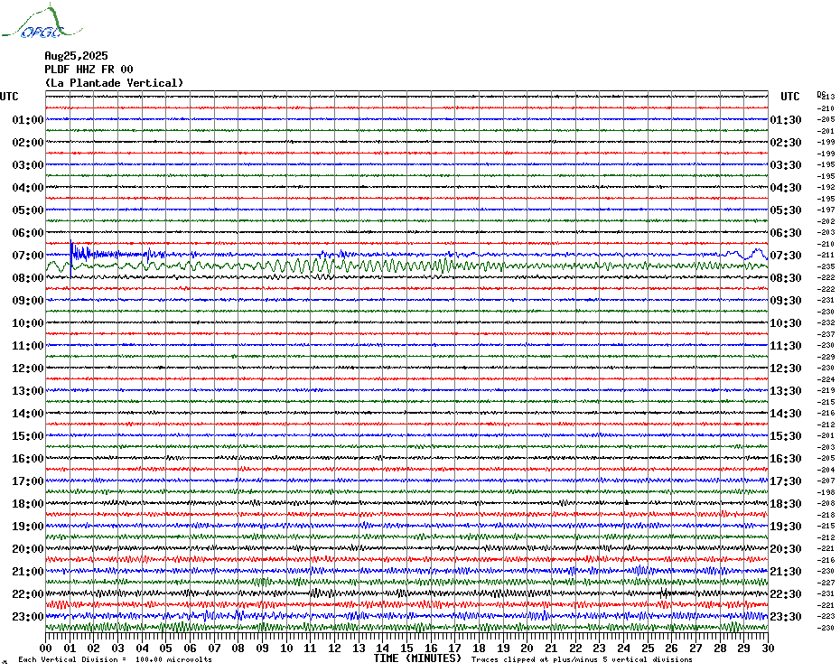
Task: Click the UTC label above left time column
Action: click(9, 97)
